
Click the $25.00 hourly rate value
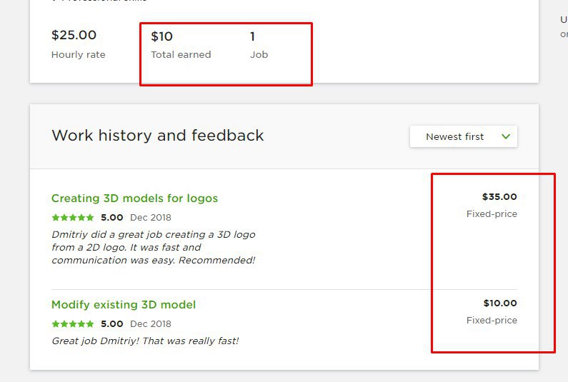[x=74, y=35]
